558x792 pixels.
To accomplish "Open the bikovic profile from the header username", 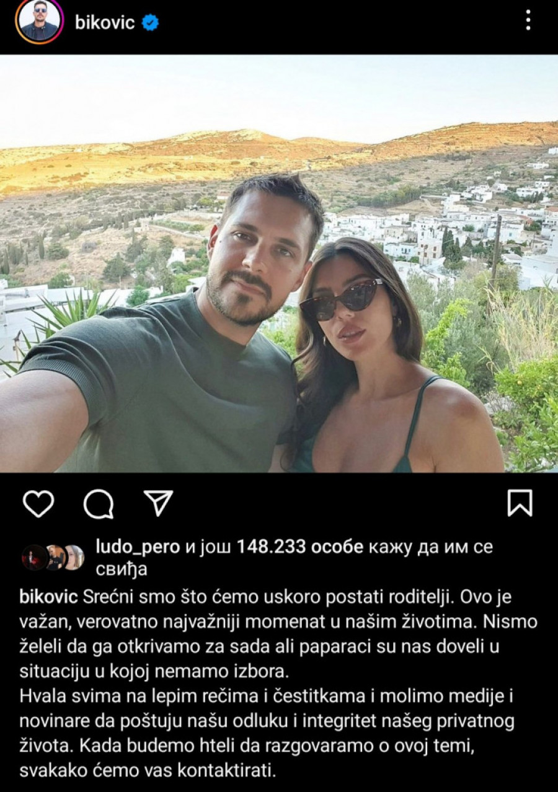I will 105,24.
